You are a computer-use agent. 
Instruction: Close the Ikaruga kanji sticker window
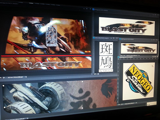pos(117,38)
